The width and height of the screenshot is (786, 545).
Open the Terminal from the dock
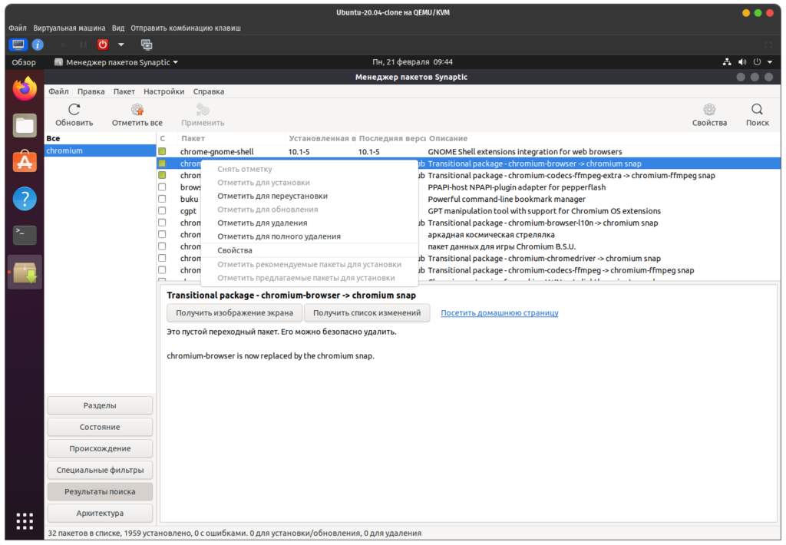point(25,235)
